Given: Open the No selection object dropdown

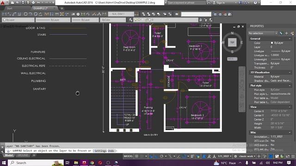Looking at the screenshot, I should point(263,33).
